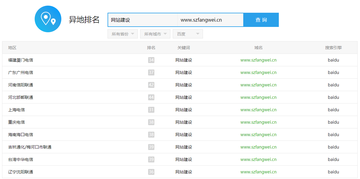360x179 pixels.
Task: Select the 海南海口电信 region cell
Action: coord(20,135)
